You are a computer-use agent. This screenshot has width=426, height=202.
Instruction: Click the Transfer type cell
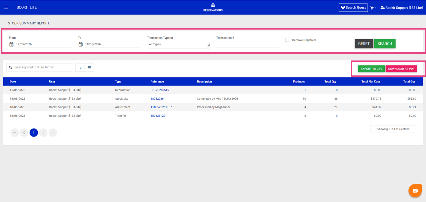121,116
